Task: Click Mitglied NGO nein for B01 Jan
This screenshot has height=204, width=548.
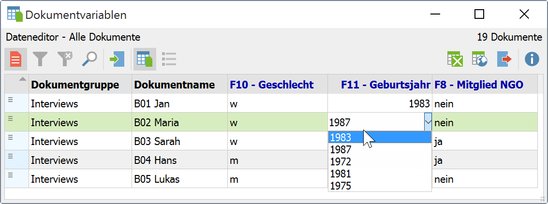Action: (x=485, y=103)
